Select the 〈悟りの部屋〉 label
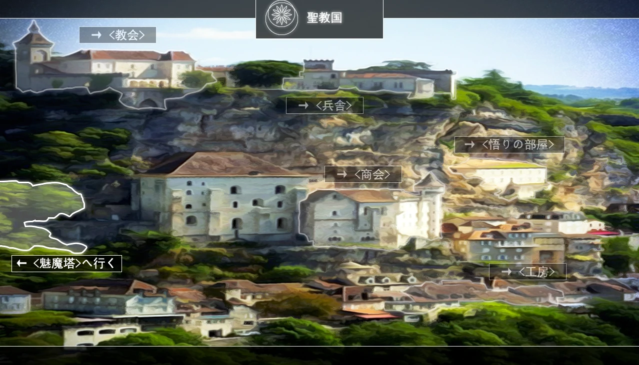Screen dimensions: 639x365 509,145
